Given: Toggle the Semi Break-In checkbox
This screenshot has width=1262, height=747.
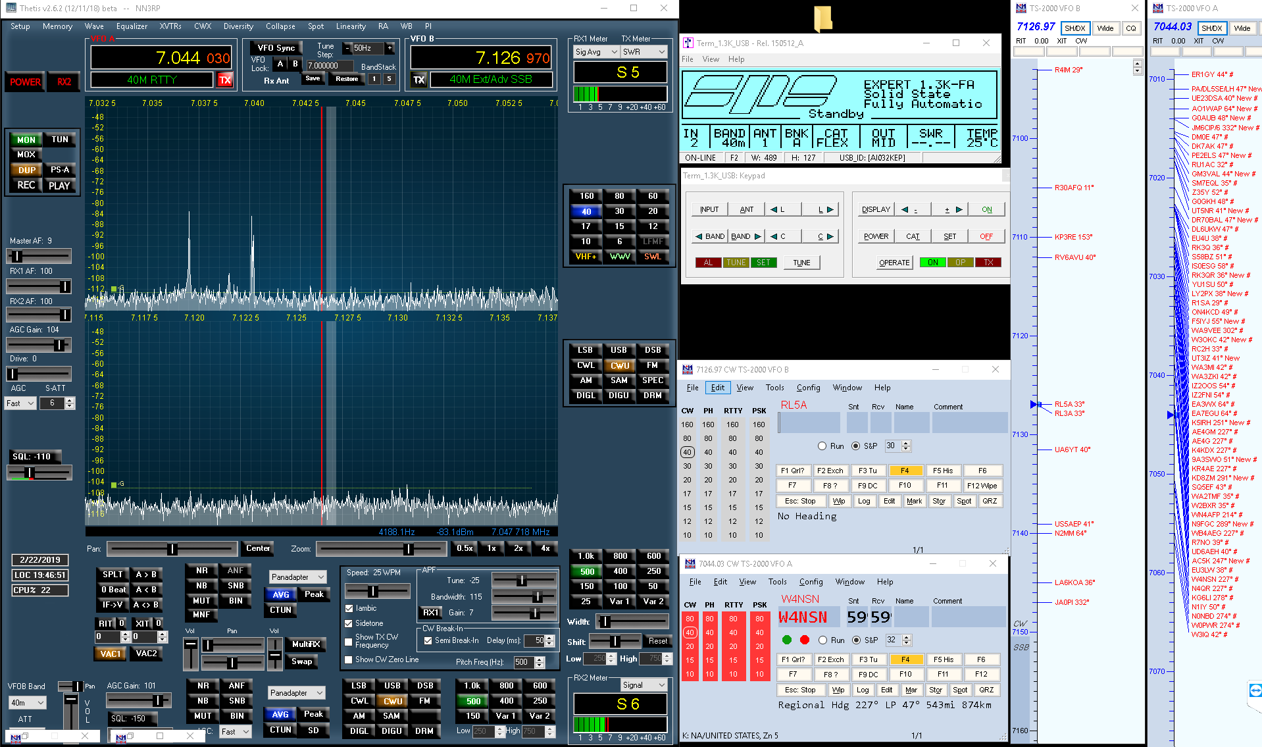Looking at the screenshot, I should click(x=428, y=640).
